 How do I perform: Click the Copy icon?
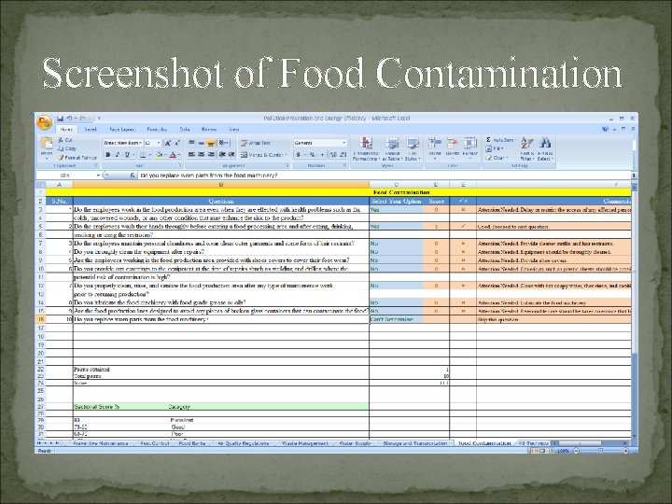click(x=61, y=148)
